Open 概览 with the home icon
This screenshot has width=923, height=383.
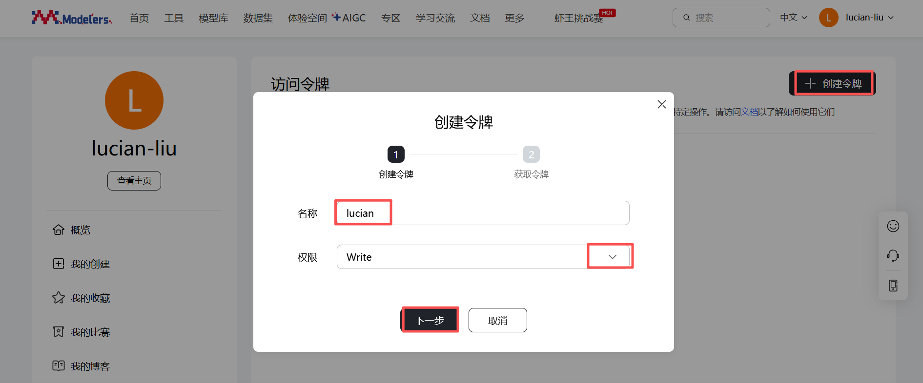click(71, 230)
